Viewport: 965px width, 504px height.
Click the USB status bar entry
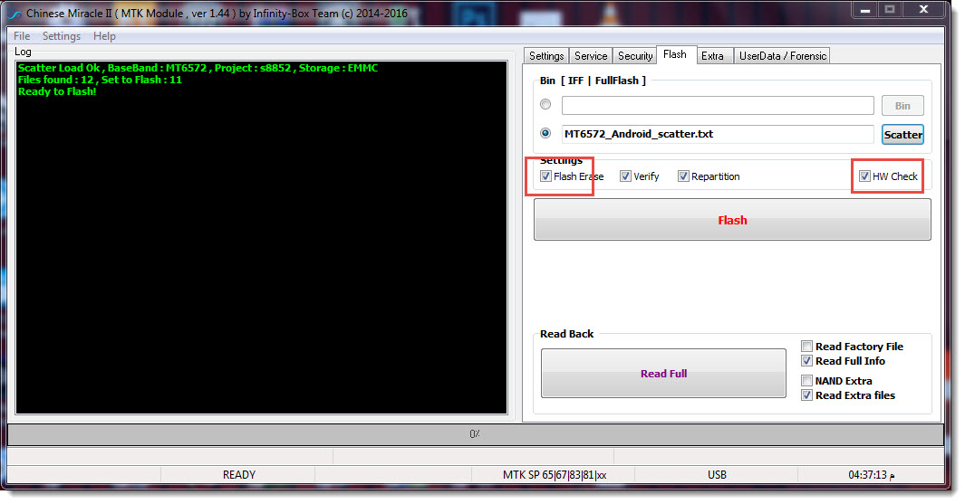pyautogui.click(x=717, y=475)
